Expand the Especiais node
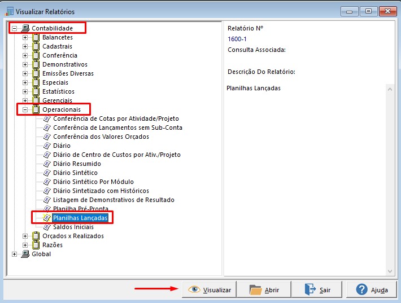 (25, 82)
